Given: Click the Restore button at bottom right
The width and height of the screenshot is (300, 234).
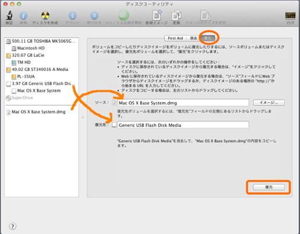Looking at the screenshot, I should (269, 187).
